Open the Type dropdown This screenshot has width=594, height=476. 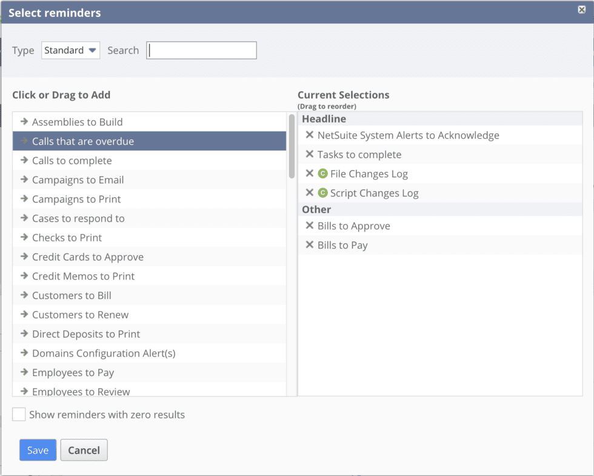point(70,50)
